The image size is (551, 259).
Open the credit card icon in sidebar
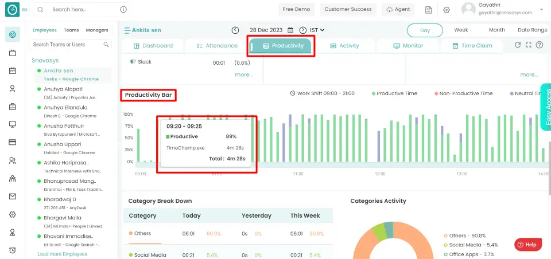(x=12, y=143)
